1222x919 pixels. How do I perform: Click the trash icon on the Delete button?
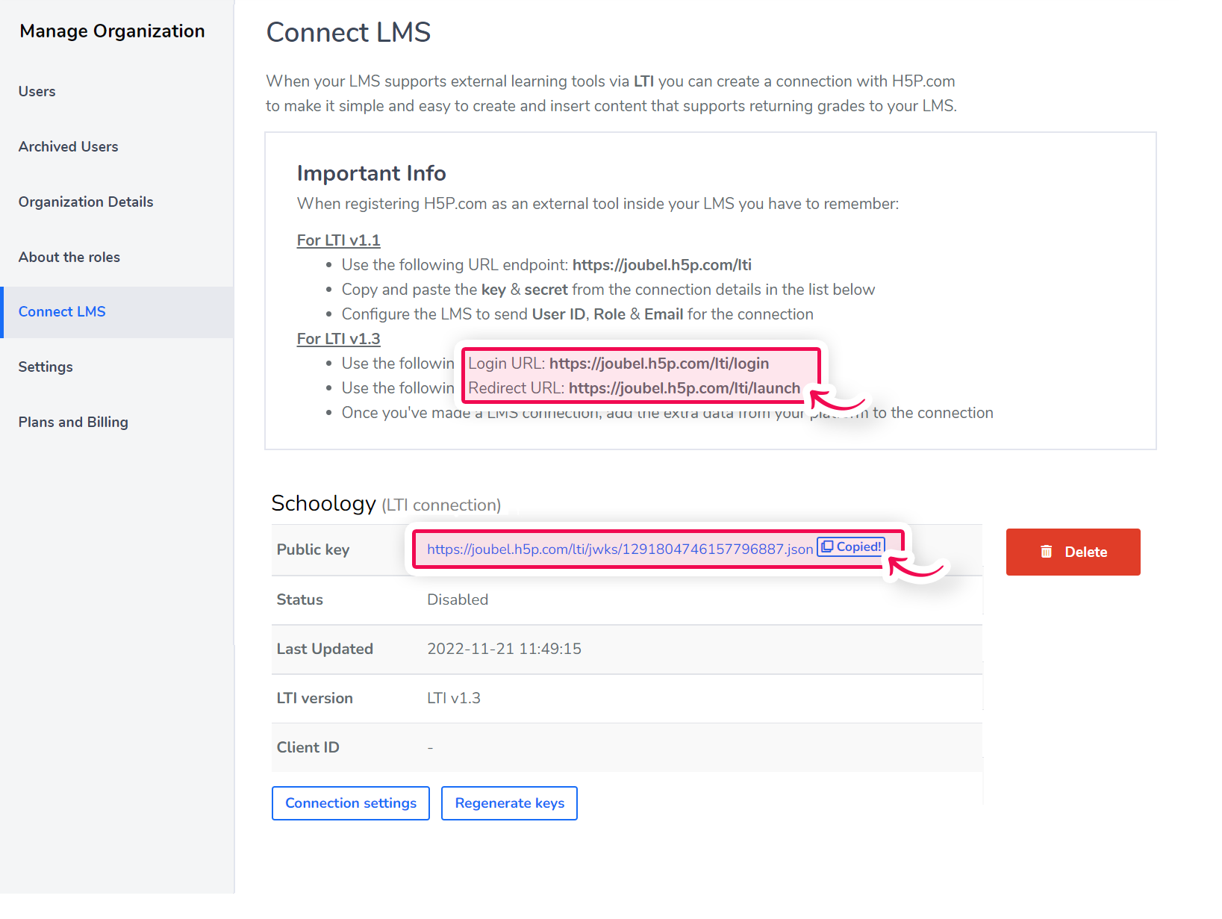1047,552
